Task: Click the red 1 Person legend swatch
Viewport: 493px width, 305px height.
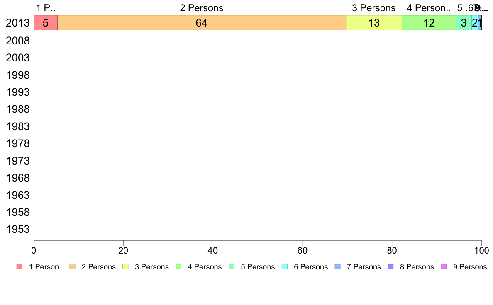Action: tap(20, 267)
